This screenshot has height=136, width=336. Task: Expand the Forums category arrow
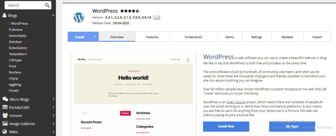(x=53, y=116)
